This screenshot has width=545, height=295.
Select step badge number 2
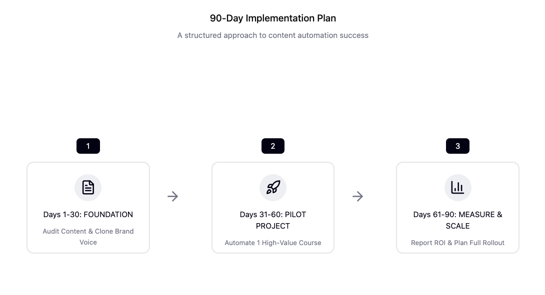(x=273, y=146)
